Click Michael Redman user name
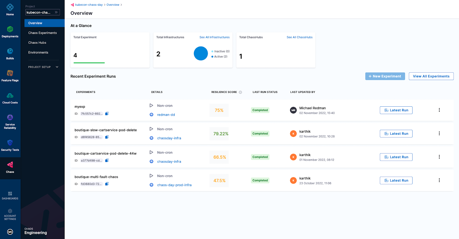Screen dimensions: 459x239 313,108
